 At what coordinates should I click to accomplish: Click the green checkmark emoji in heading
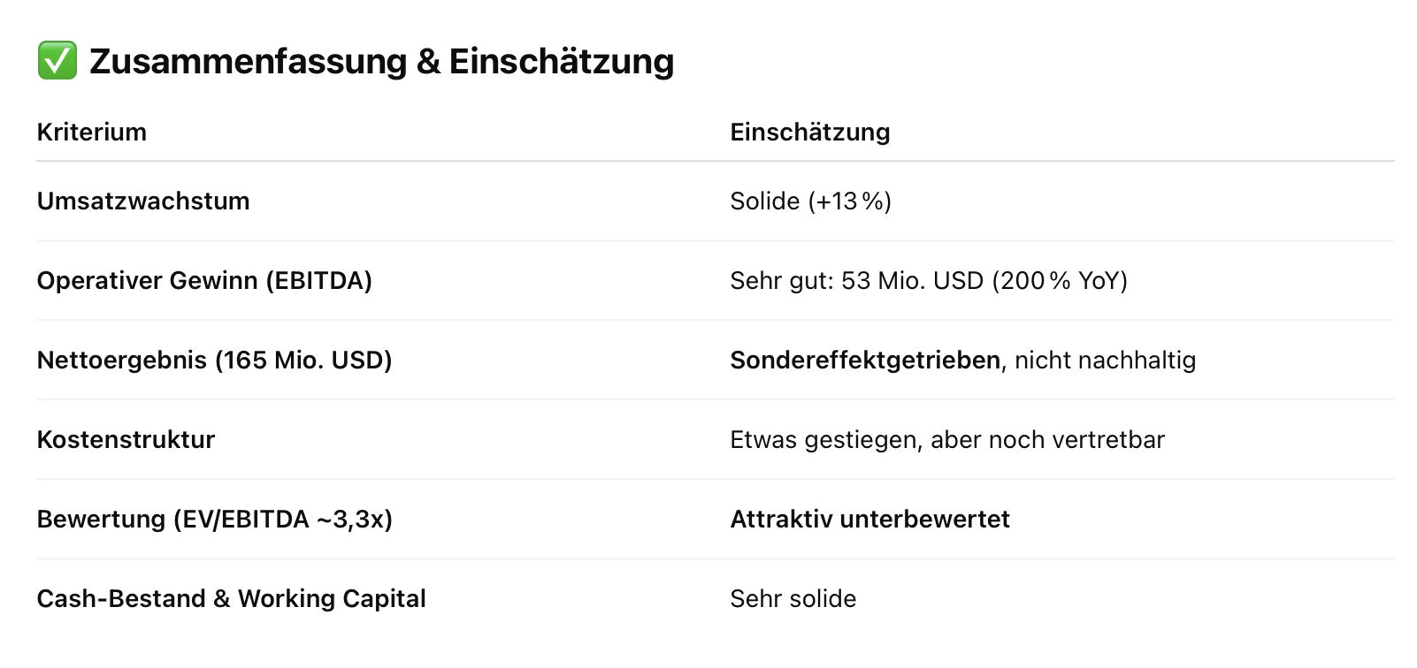[57, 61]
